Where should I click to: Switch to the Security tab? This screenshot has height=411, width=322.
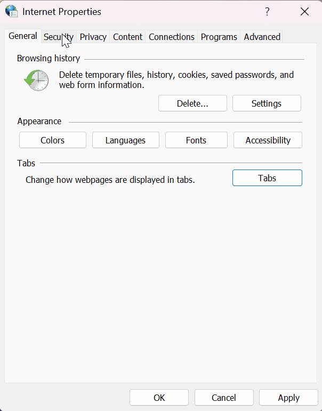(x=59, y=37)
